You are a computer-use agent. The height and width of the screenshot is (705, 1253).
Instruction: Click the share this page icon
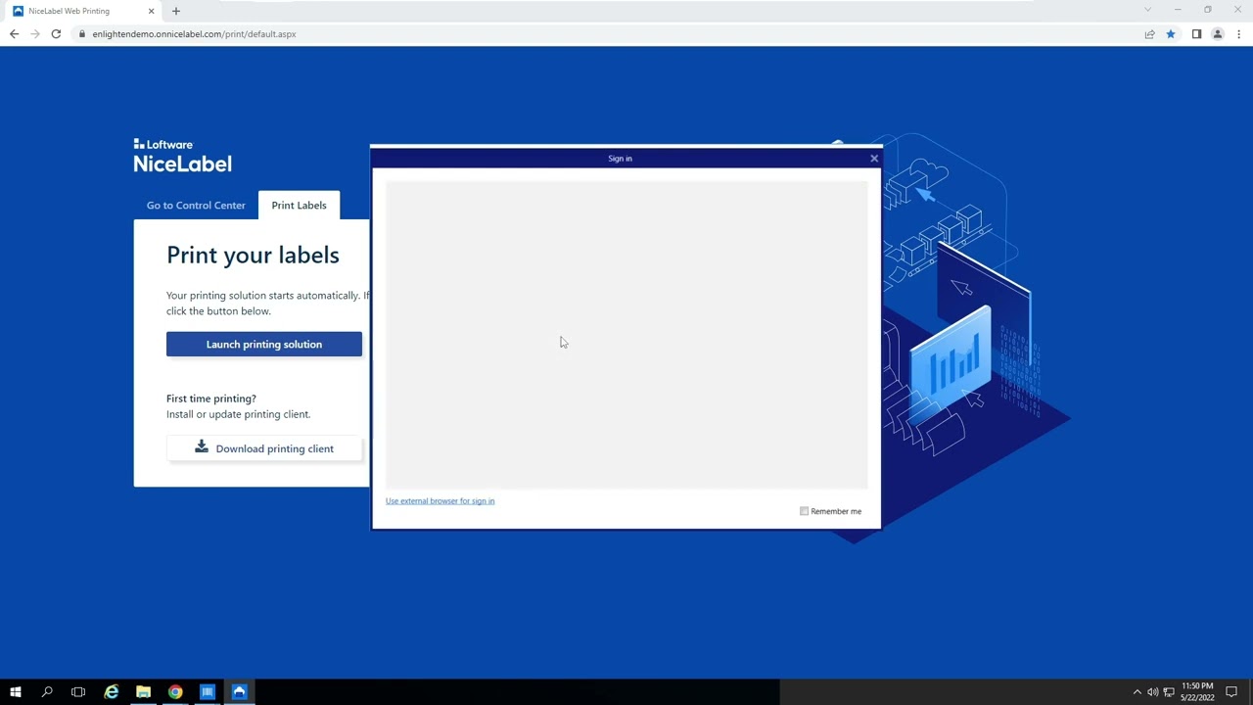click(x=1149, y=34)
